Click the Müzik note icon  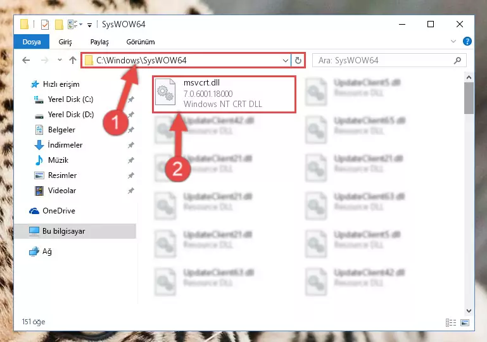pyautogui.click(x=39, y=160)
